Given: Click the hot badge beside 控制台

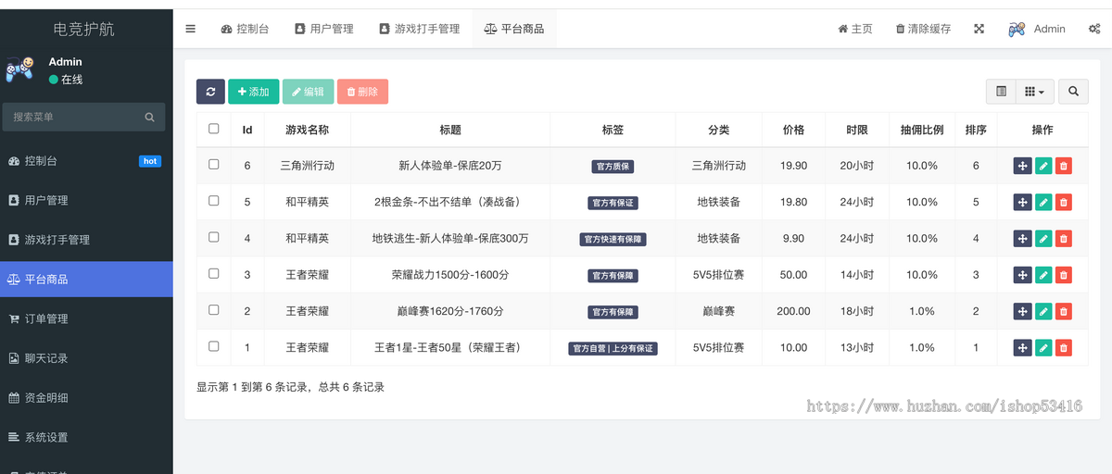Looking at the screenshot, I should click(x=150, y=161).
